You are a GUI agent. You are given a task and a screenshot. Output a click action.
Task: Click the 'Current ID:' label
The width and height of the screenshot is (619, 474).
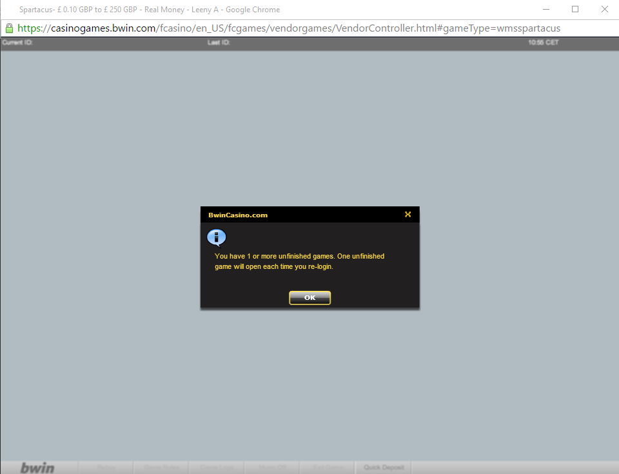[17, 43]
